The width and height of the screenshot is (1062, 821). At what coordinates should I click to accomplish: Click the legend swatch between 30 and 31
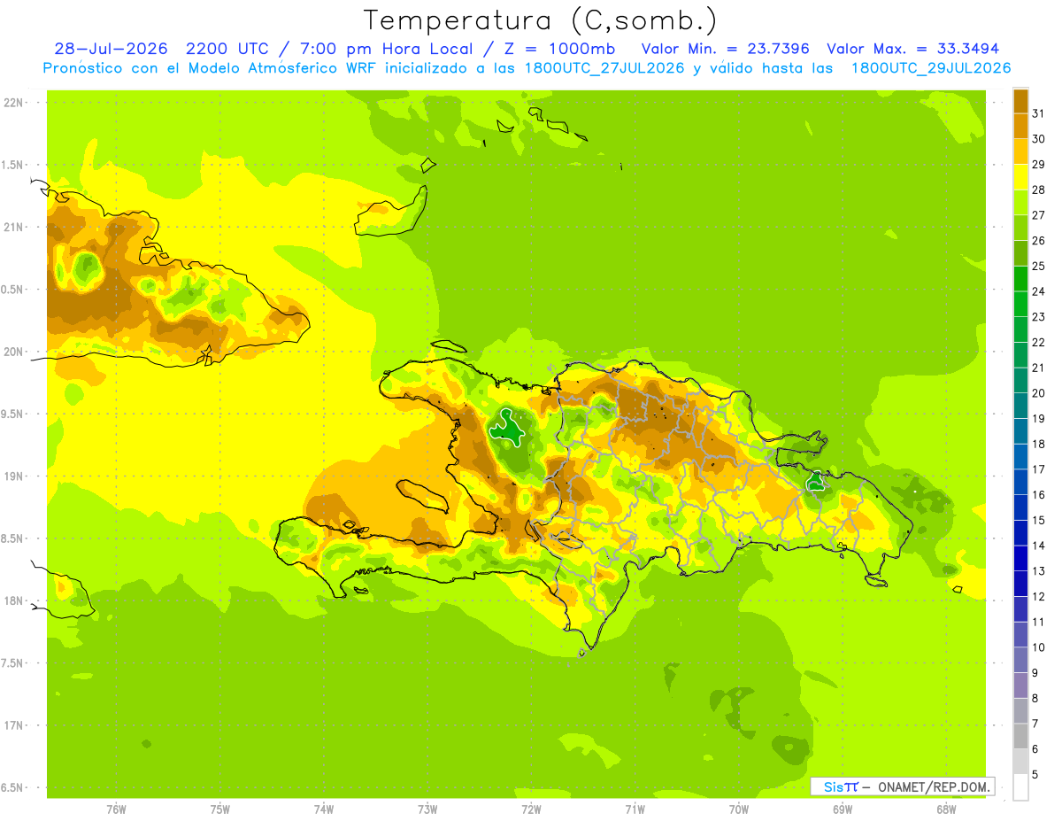click(1020, 127)
